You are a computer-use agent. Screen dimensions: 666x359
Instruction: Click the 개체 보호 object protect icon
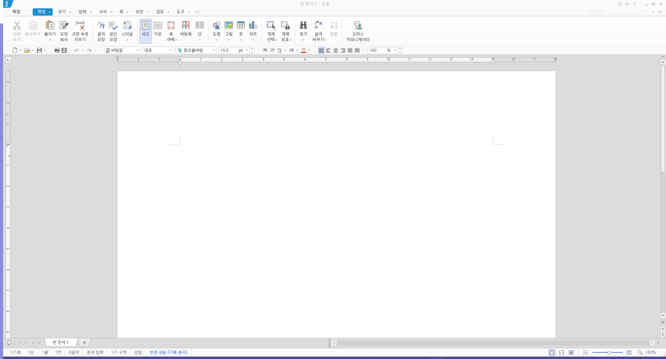(285, 26)
